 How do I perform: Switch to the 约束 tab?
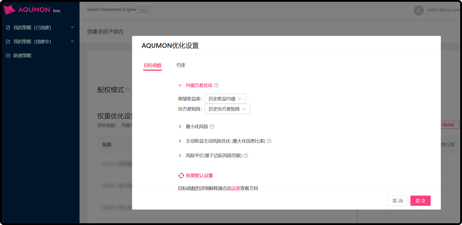pyautogui.click(x=181, y=65)
